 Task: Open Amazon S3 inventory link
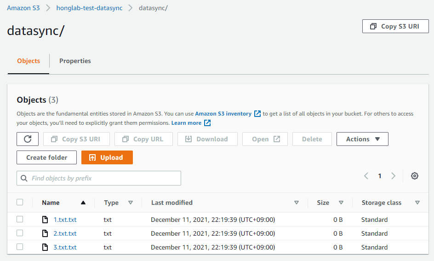pyautogui.click(x=223, y=114)
